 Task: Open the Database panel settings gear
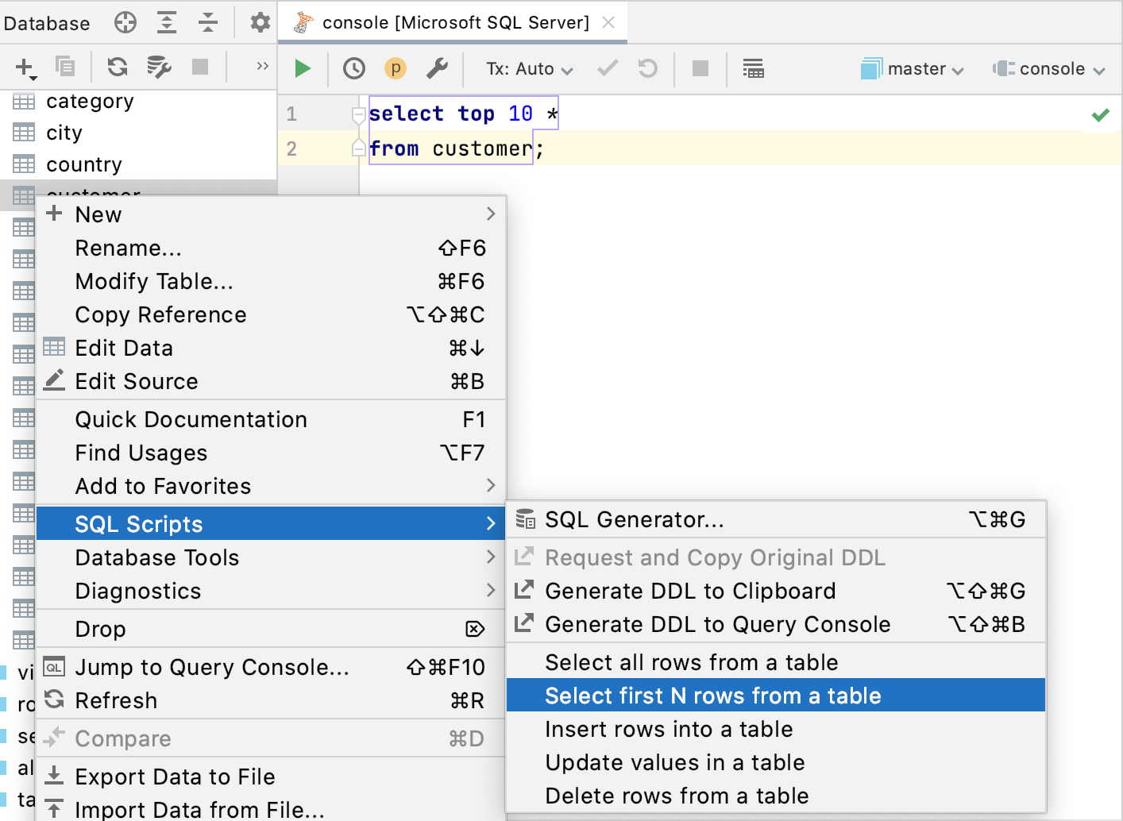point(259,23)
